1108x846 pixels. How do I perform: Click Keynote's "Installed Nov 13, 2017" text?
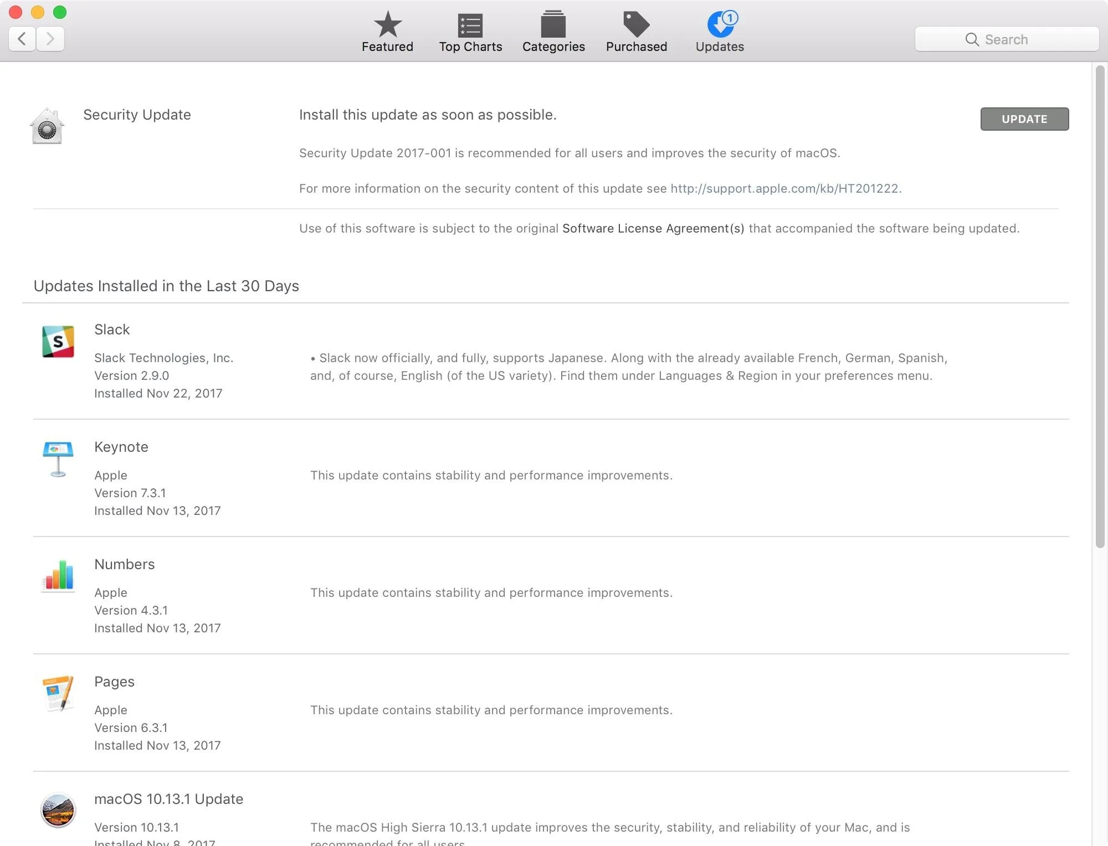tap(157, 510)
